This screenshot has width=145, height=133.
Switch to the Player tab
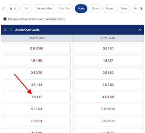(110, 9)
